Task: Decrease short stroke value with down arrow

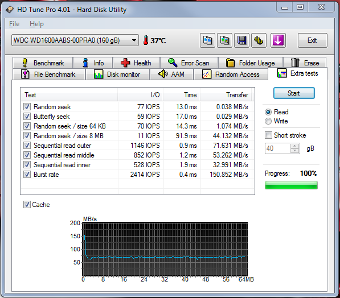Action: [294, 151]
